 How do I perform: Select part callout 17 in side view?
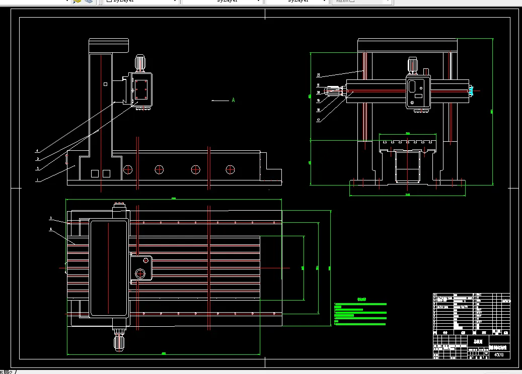[x=318, y=120]
